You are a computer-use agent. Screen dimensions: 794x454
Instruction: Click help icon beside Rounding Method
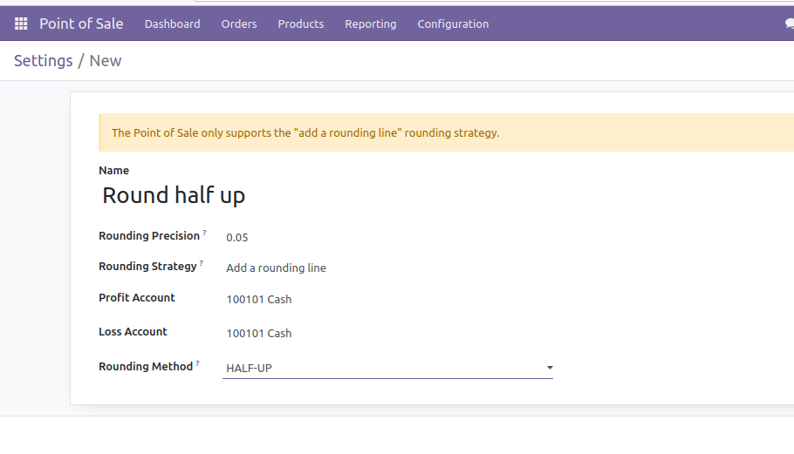click(198, 363)
